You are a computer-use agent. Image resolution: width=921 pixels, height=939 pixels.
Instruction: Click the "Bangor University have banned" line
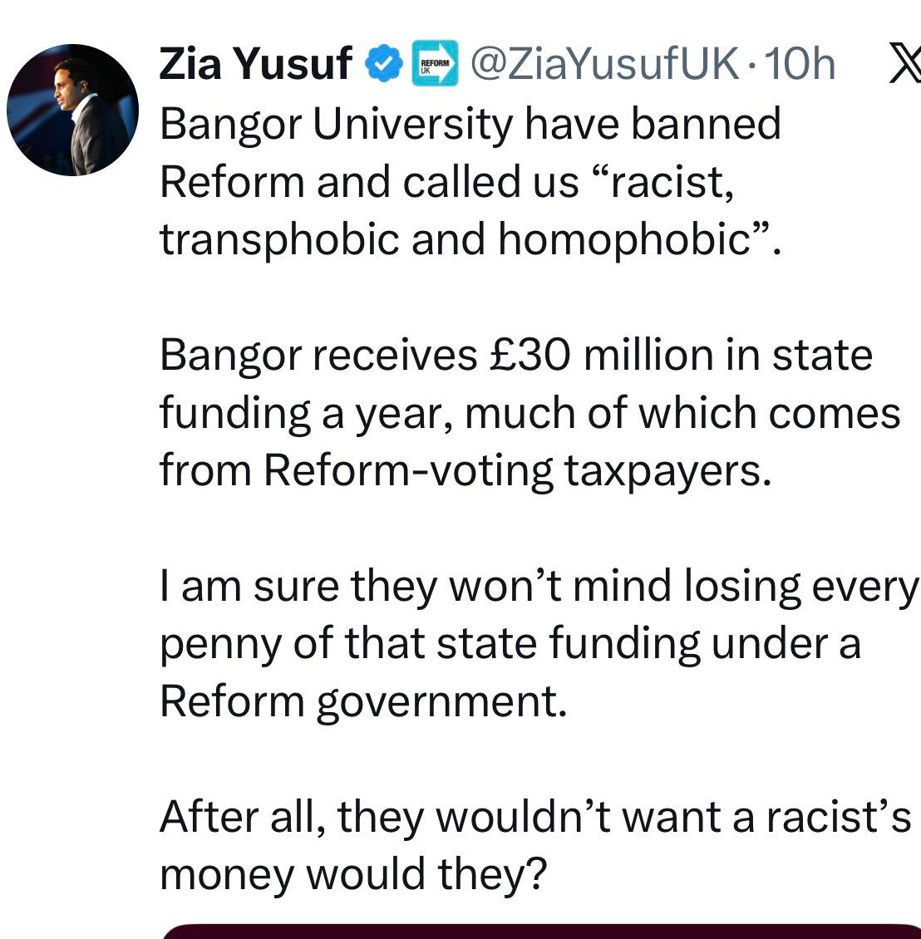[x=470, y=124]
